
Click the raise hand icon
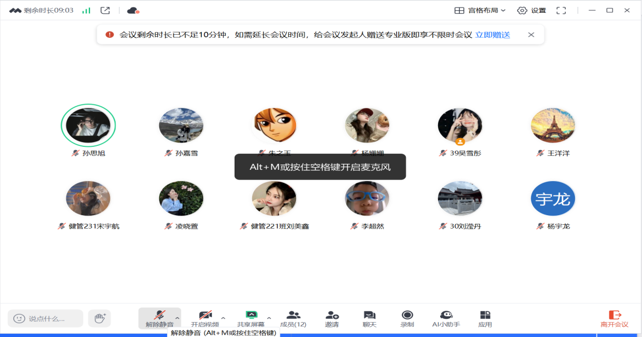99,318
